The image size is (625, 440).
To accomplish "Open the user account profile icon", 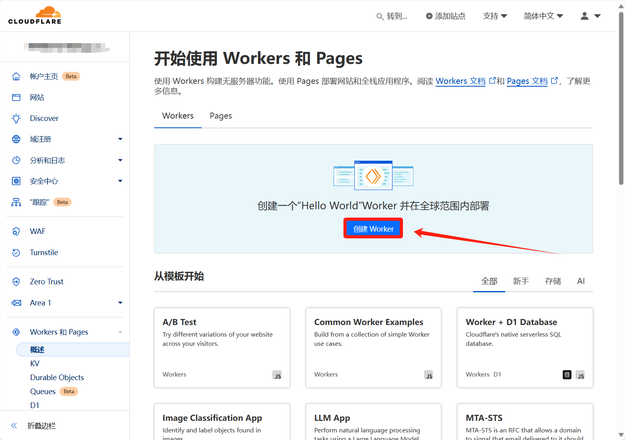I will coord(585,16).
